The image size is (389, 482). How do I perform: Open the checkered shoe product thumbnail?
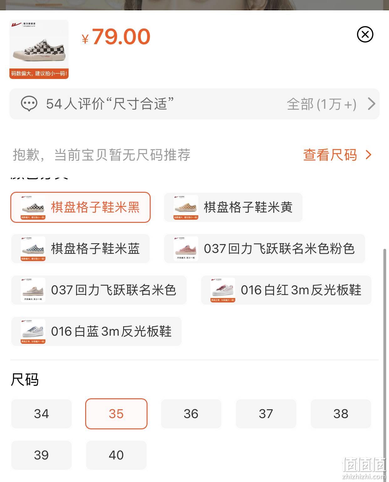tap(39, 49)
